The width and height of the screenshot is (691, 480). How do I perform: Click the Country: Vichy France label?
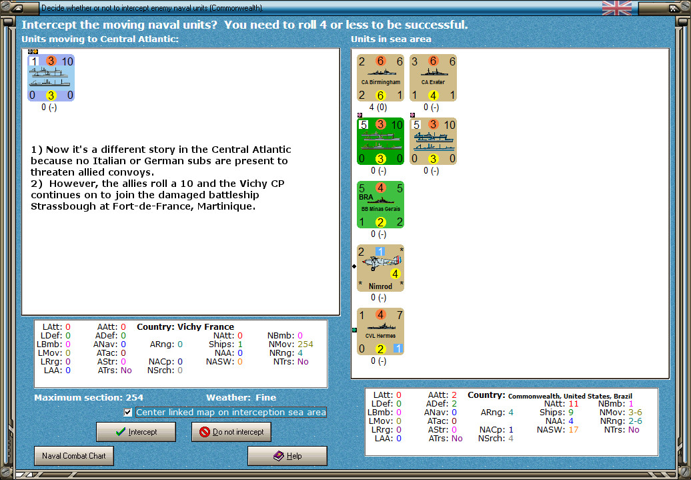[185, 327]
